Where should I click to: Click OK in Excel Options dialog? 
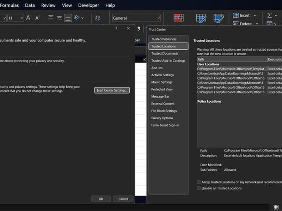point(101,199)
